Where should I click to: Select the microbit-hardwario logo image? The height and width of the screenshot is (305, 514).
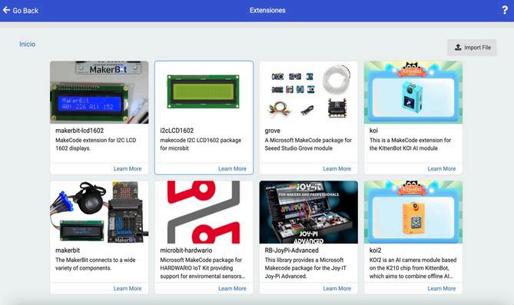tap(204, 212)
